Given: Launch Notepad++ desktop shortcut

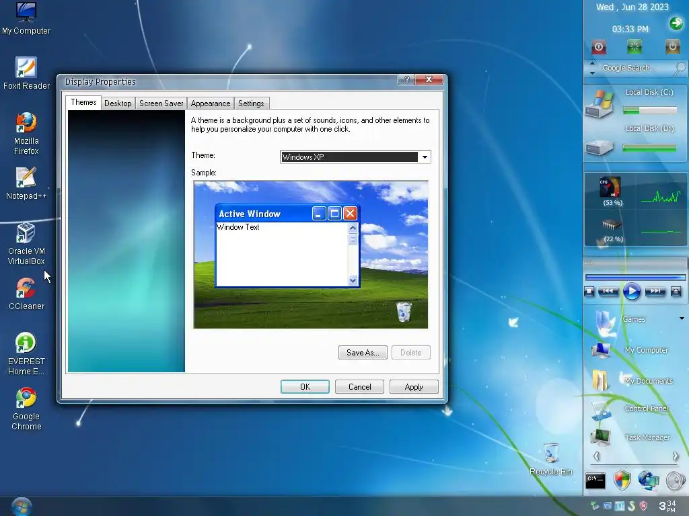Looking at the screenshot, I should 26,183.
